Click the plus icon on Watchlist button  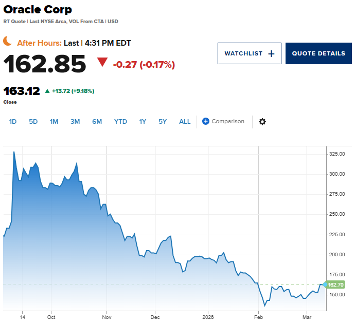(272, 53)
